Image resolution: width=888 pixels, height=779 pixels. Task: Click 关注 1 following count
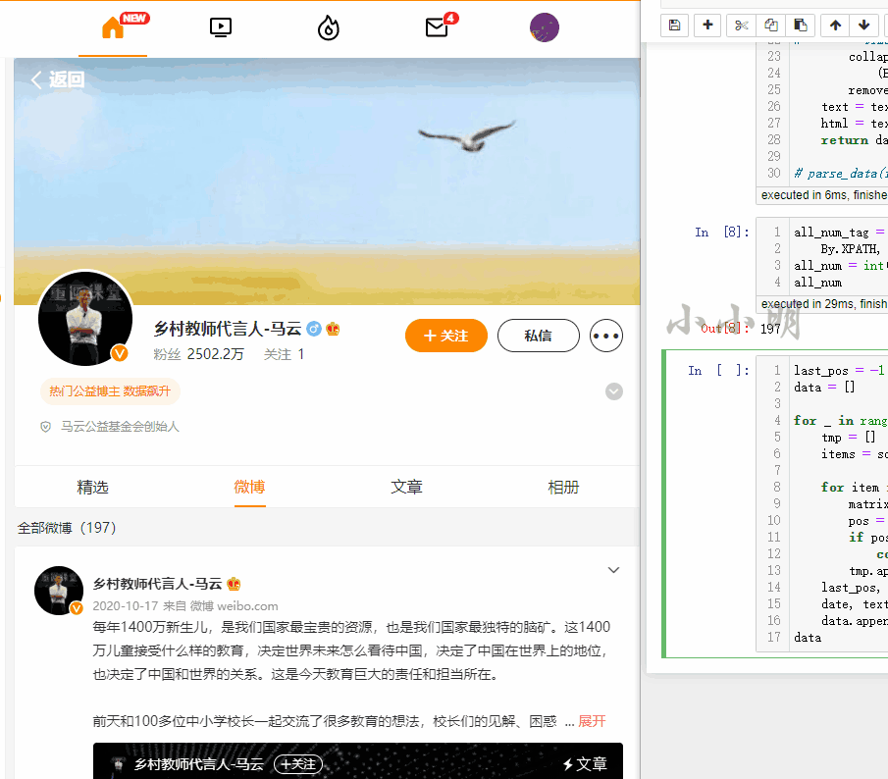coord(285,354)
